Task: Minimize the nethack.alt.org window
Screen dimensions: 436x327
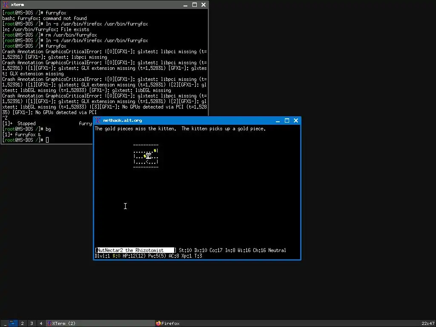Action: point(278,120)
